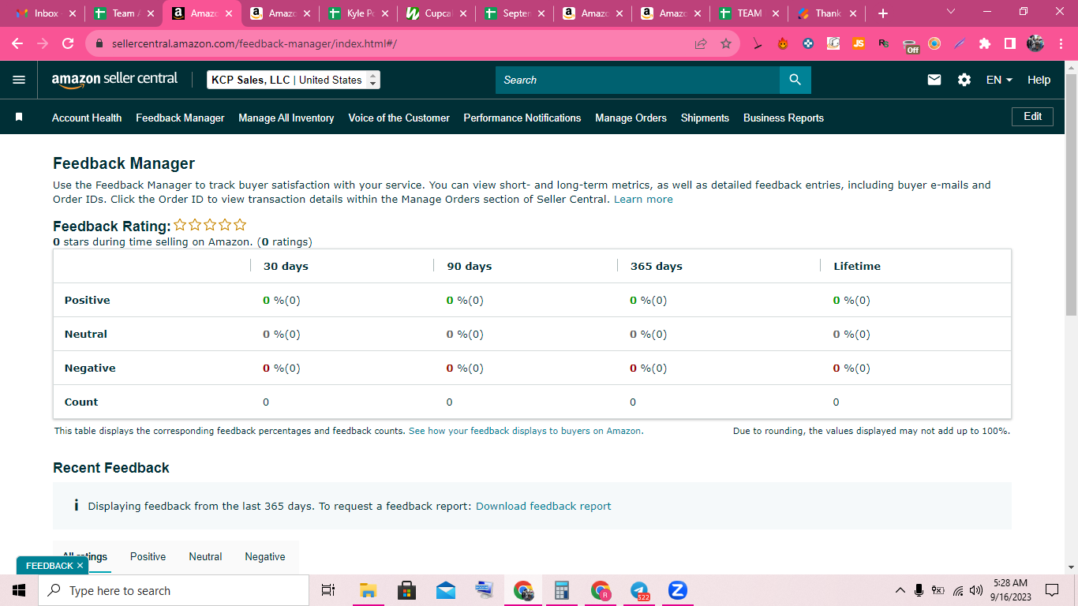Switch to the Cupcake browser tab

coord(436,13)
